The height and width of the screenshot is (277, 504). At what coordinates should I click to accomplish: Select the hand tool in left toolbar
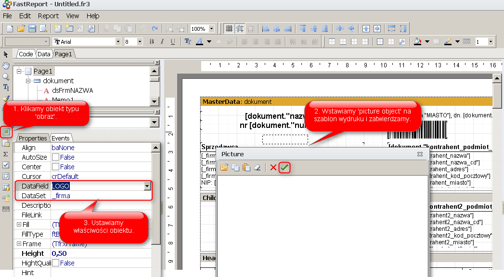click(6, 65)
